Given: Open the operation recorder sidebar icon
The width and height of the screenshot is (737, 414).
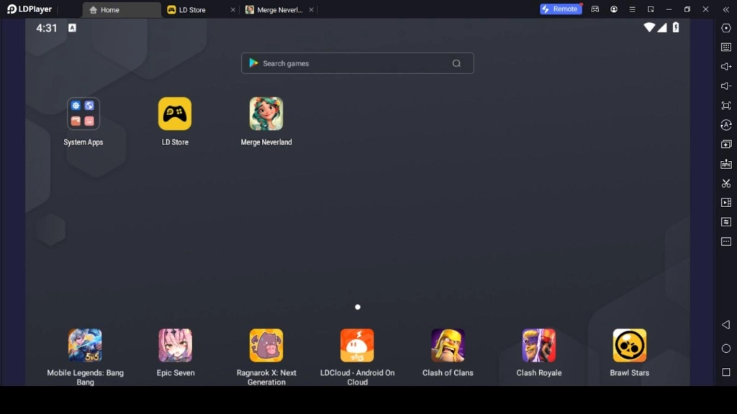Looking at the screenshot, I should pyautogui.click(x=725, y=222).
